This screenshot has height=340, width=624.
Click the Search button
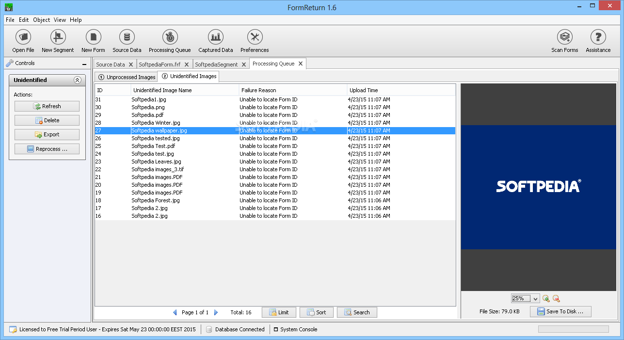[x=357, y=312]
